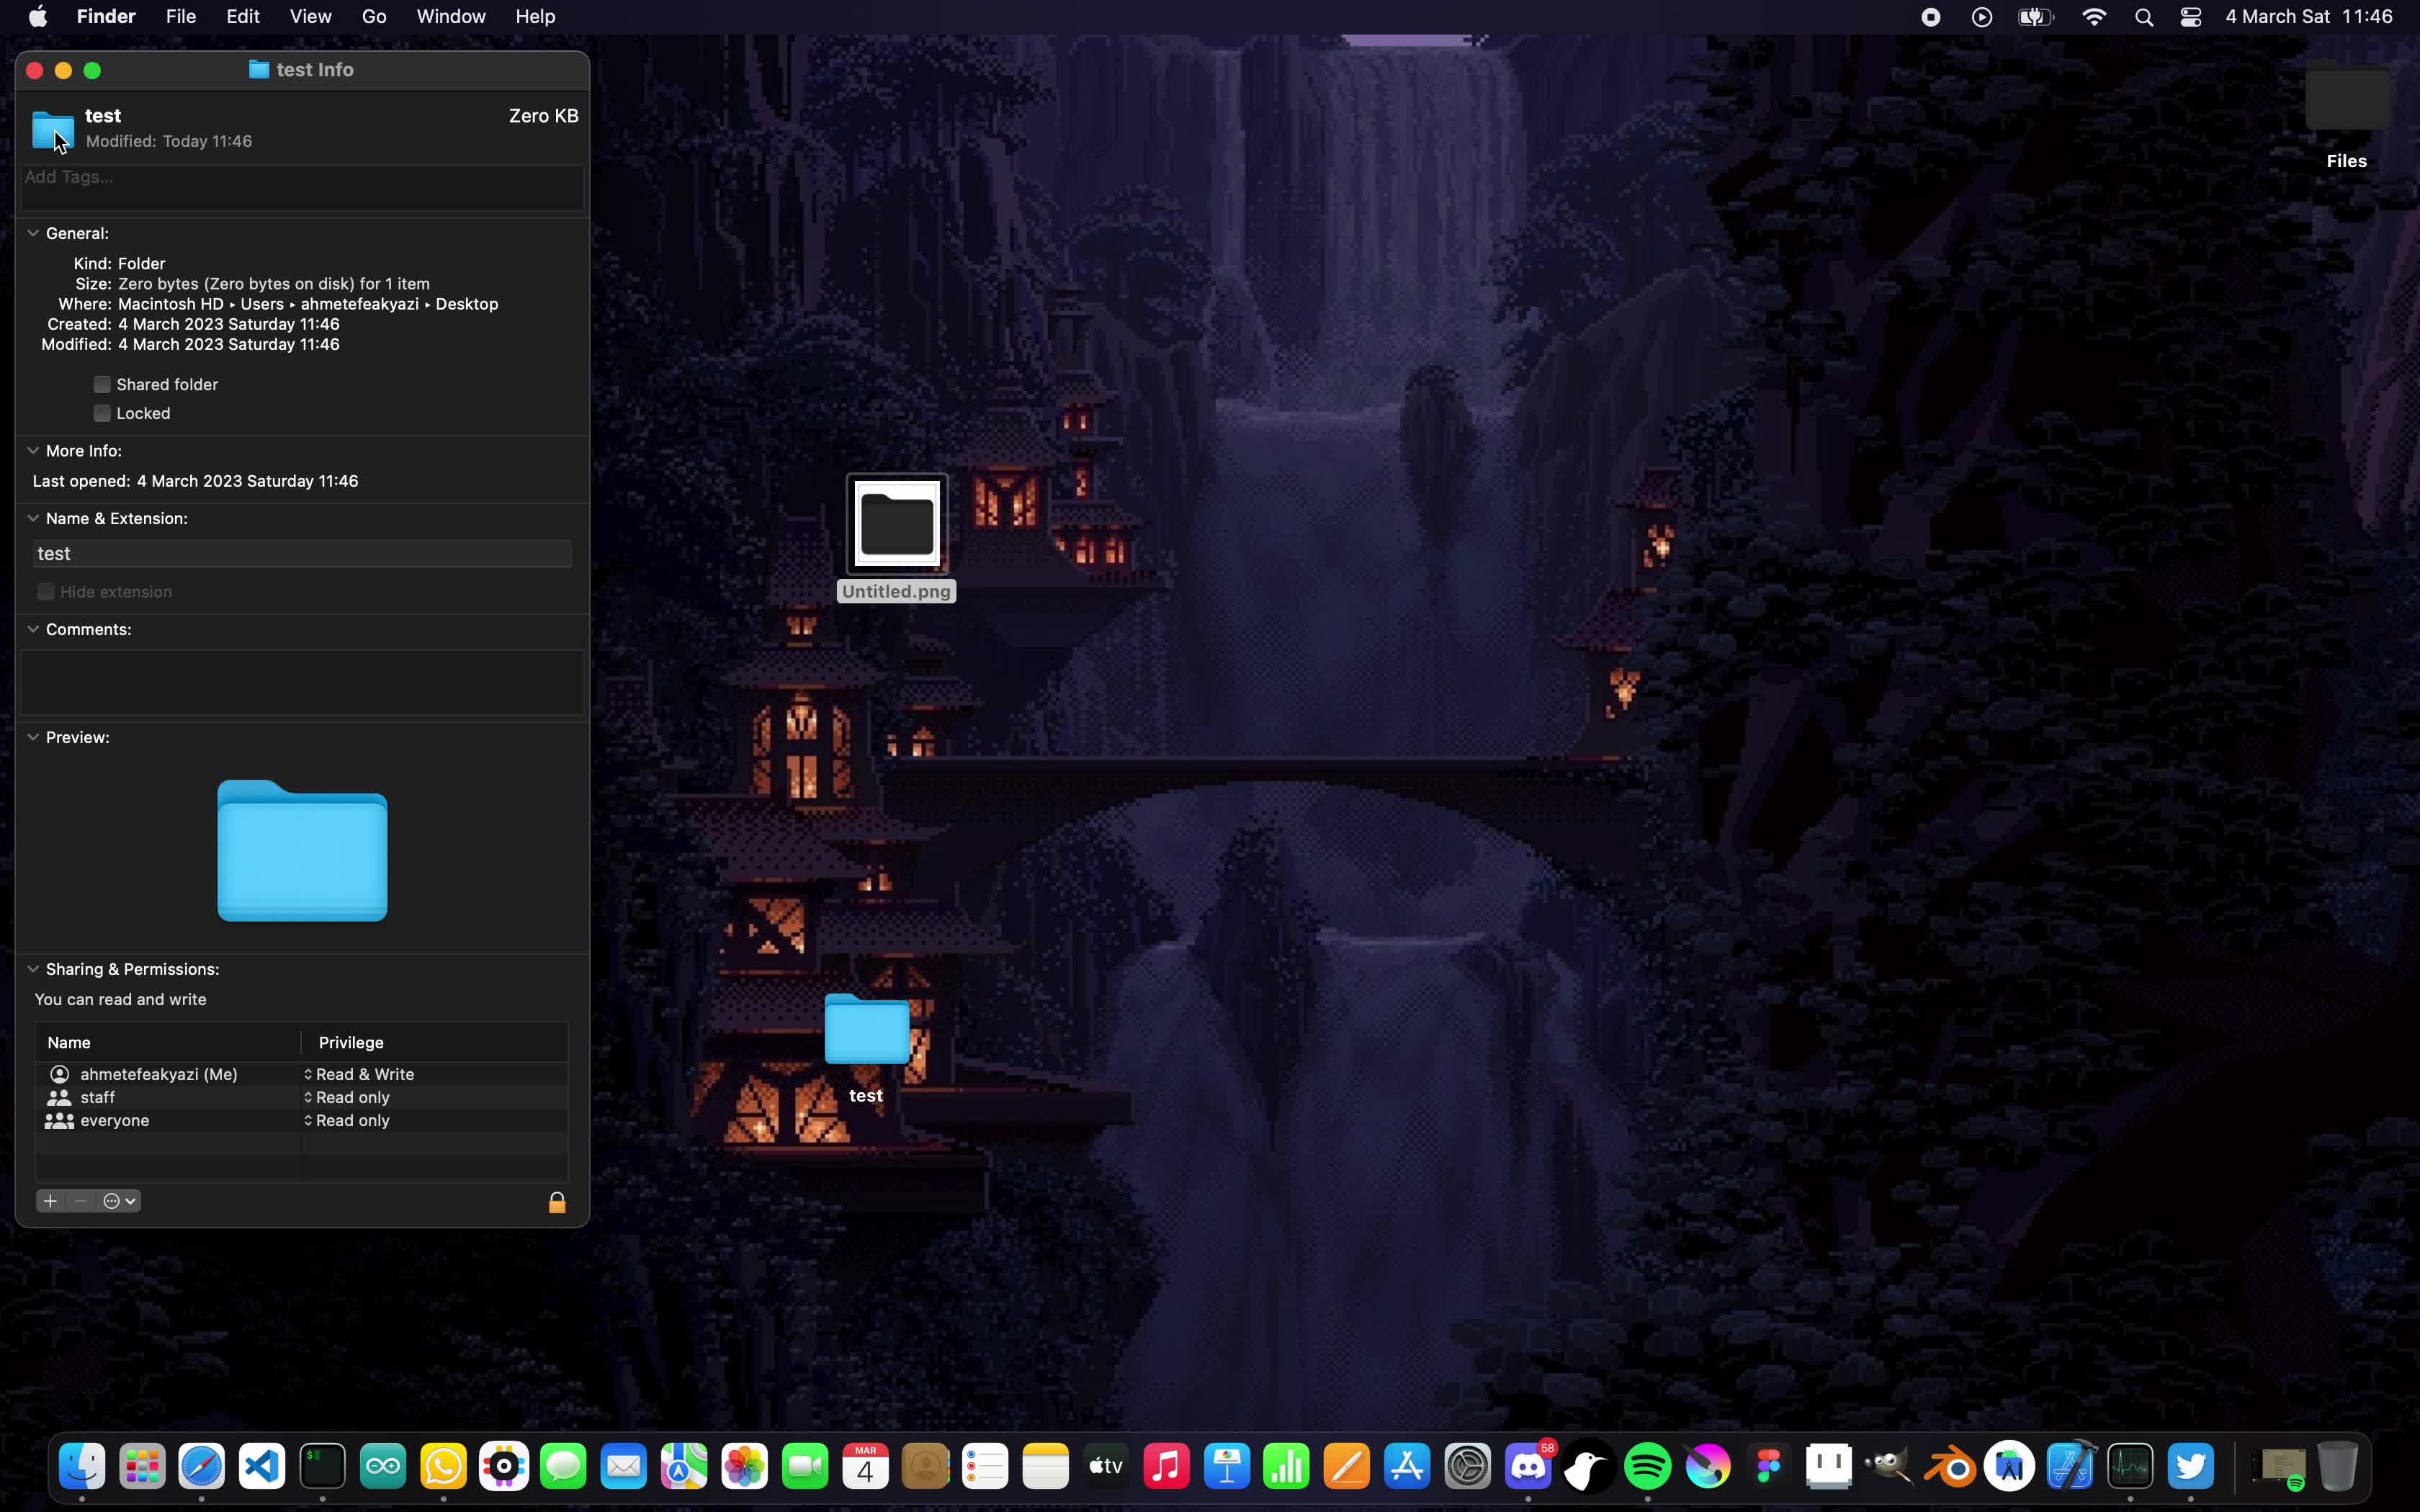Open the Spotlight search icon in the menu bar
This screenshot has width=2420, height=1512.
click(2143, 17)
